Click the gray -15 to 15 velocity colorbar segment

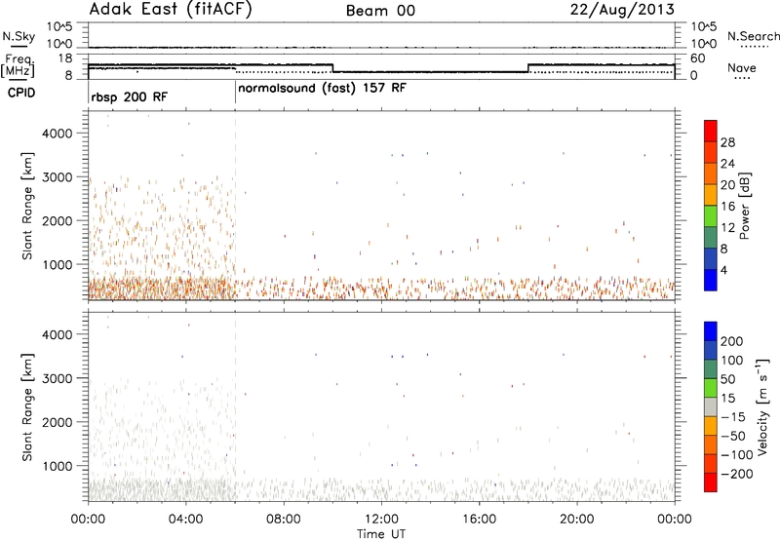pos(711,406)
